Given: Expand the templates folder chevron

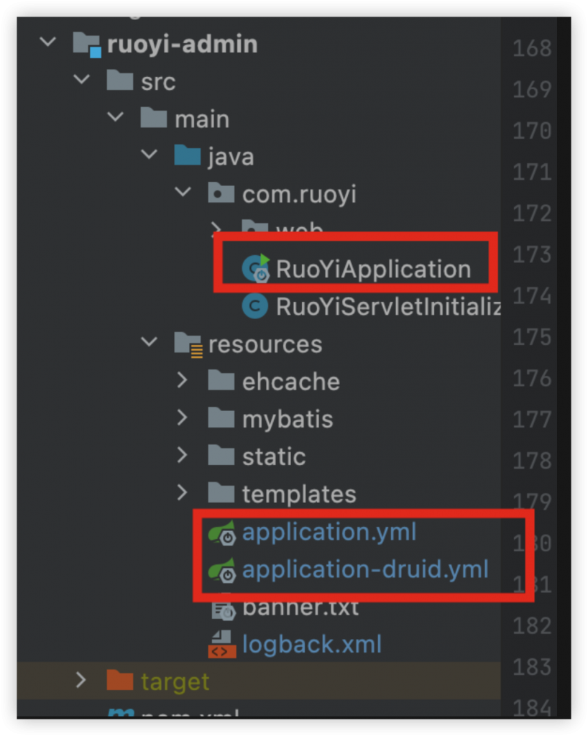Looking at the screenshot, I should point(182,493).
